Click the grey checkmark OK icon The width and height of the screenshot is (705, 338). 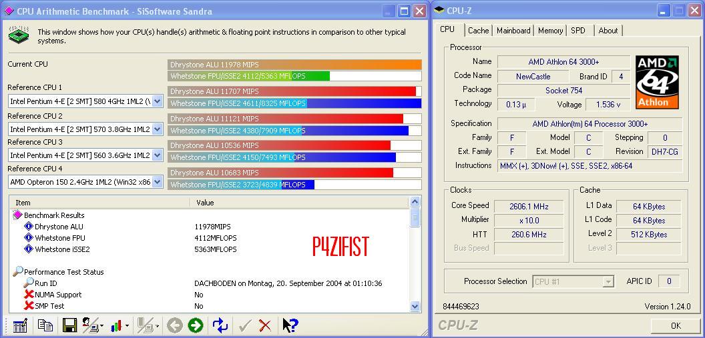point(244,325)
